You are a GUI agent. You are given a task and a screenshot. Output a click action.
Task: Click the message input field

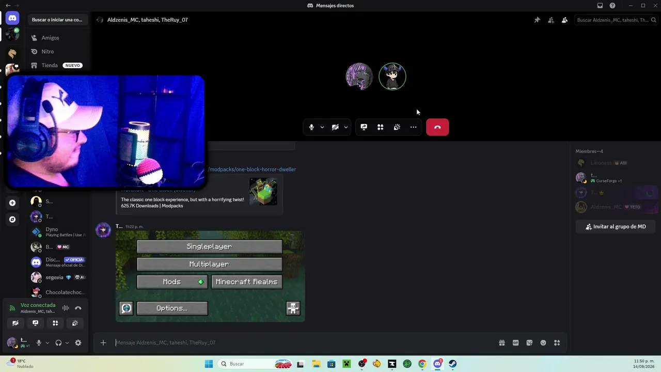point(304,343)
